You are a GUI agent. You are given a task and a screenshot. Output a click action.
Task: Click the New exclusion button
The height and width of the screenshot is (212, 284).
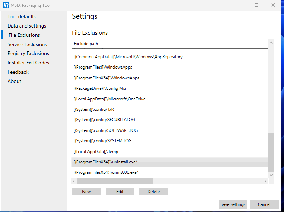point(86,191)
